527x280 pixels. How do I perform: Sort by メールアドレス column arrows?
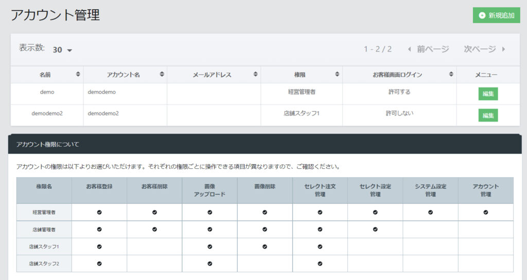255,75
